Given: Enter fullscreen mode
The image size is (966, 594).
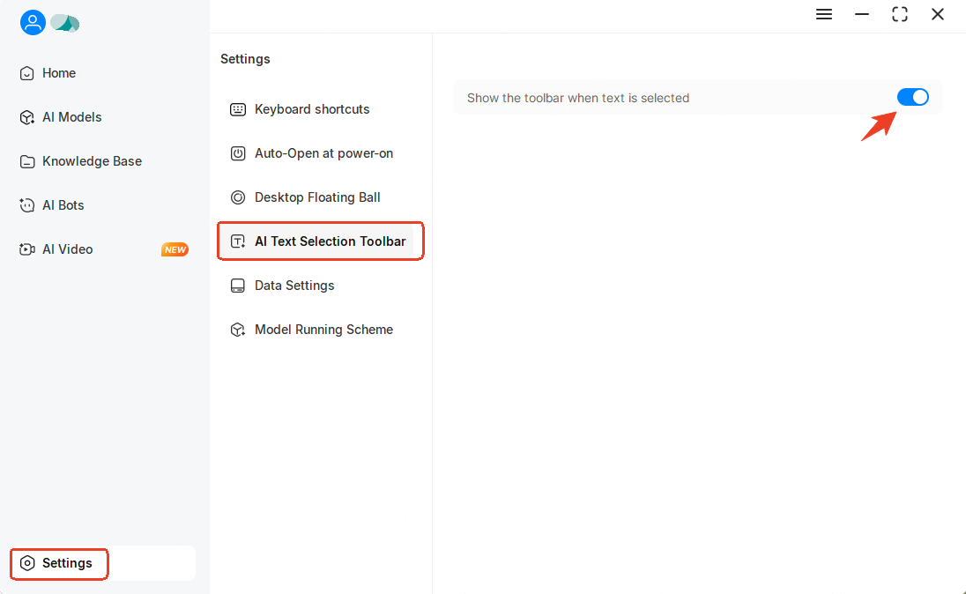Looking at the screenshot, I should (x=899, y=14).
